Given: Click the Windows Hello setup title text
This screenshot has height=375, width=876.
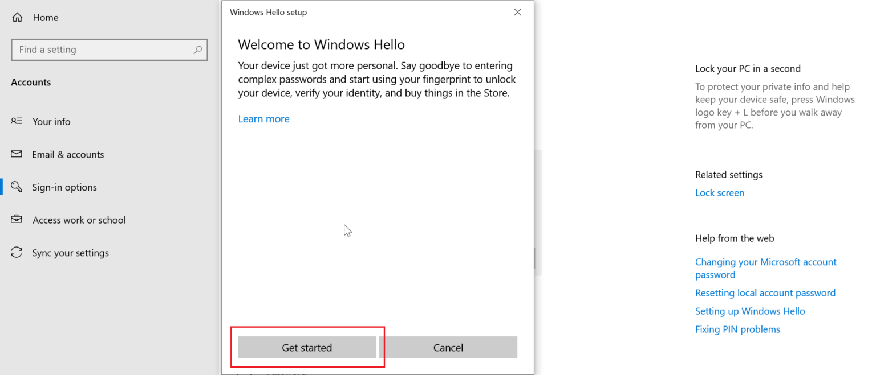Looking at the screenshot, I should [x=268, y=12].
